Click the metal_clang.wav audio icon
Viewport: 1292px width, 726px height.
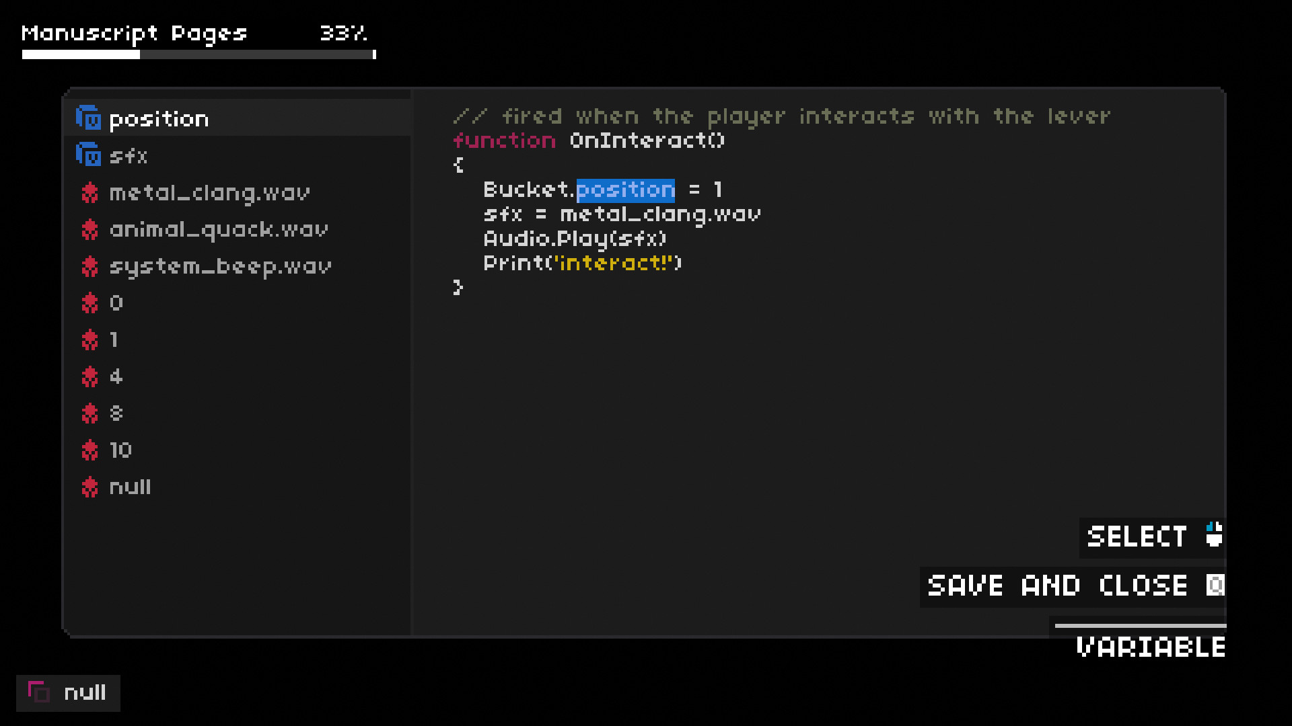[x=89, y=192]
